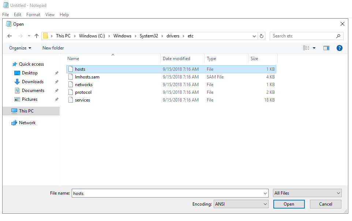Expand the Organize dropdown menu
This screenshot has height=221, width=352.
pos(20,48)
